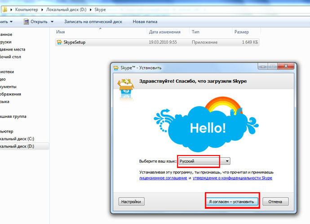Sort by the Тип column header

195,32
